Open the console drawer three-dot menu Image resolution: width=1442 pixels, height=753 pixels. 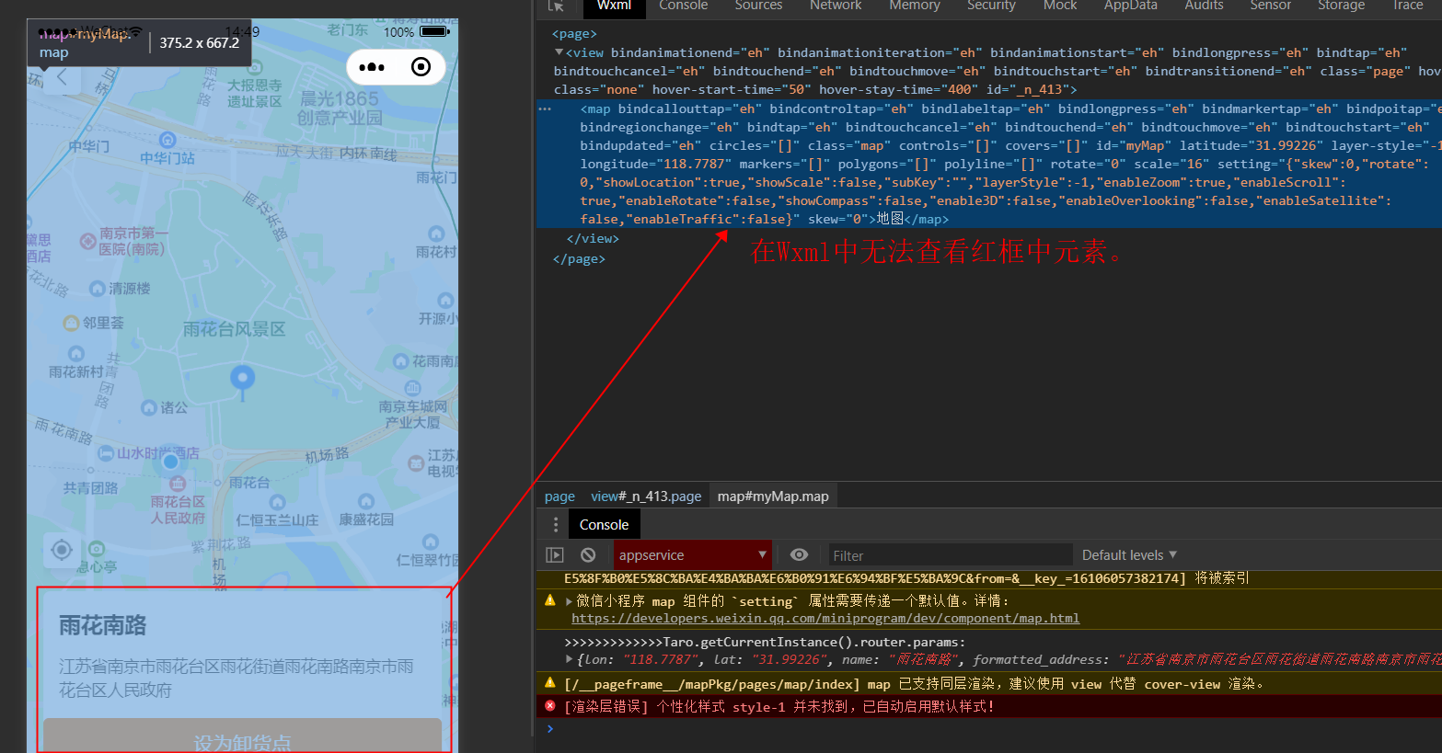coord(555,525)
